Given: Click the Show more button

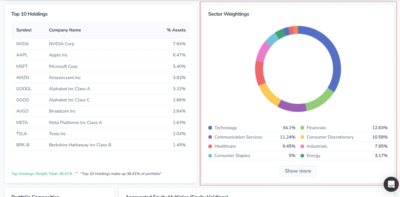Looking at the screenshot, I should tap(298, 171).
